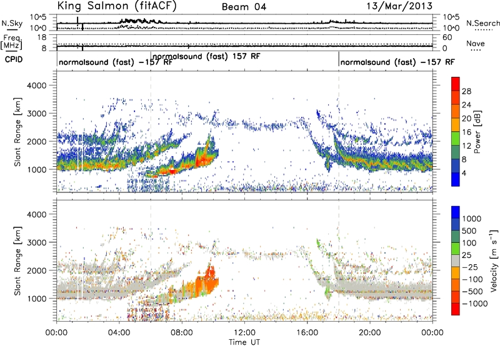
Task: Click "Slant Range [km]" label of power panel
Action: tap(18, 132)
